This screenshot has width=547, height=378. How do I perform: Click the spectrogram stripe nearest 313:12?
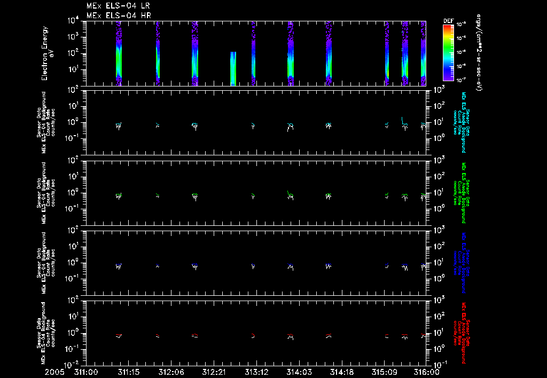click(x=254, y=53)
